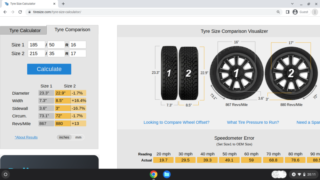Open the ChromeOS launcher circle

point(5,174)
